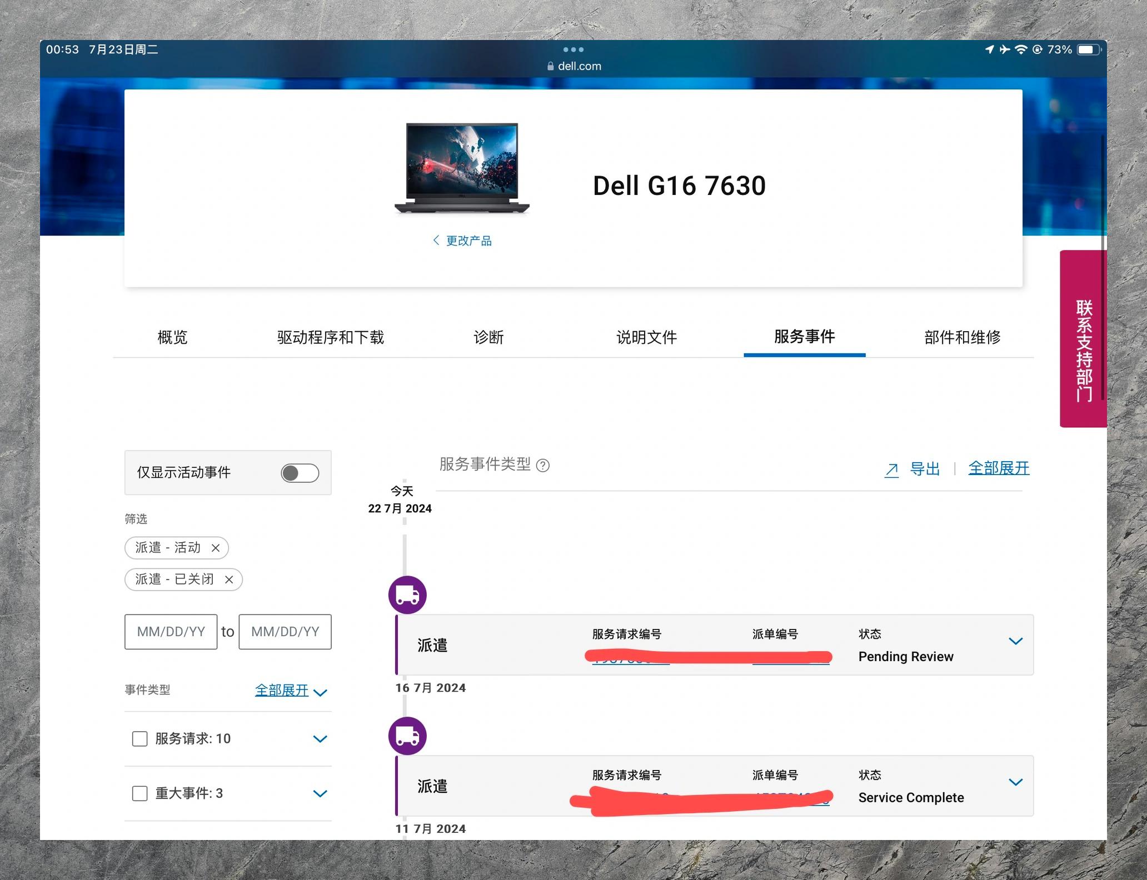Tap the airplane mode icon in status bar
This screenshot has height=880, width=1147.
click(1005, 49)
